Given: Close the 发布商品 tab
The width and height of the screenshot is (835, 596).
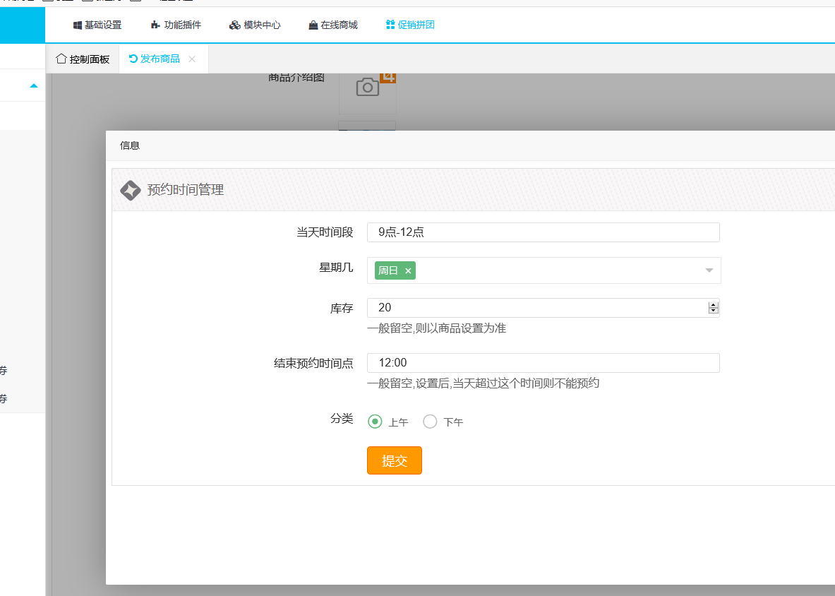Looking at the screenshot, I should 192,59.
